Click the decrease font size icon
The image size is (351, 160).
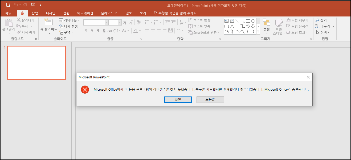click(x=130, y=23)
